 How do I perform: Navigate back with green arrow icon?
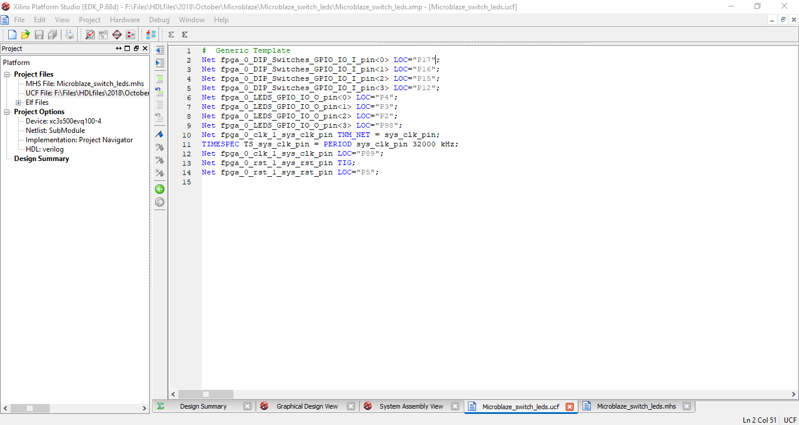(x=160, y=189)
